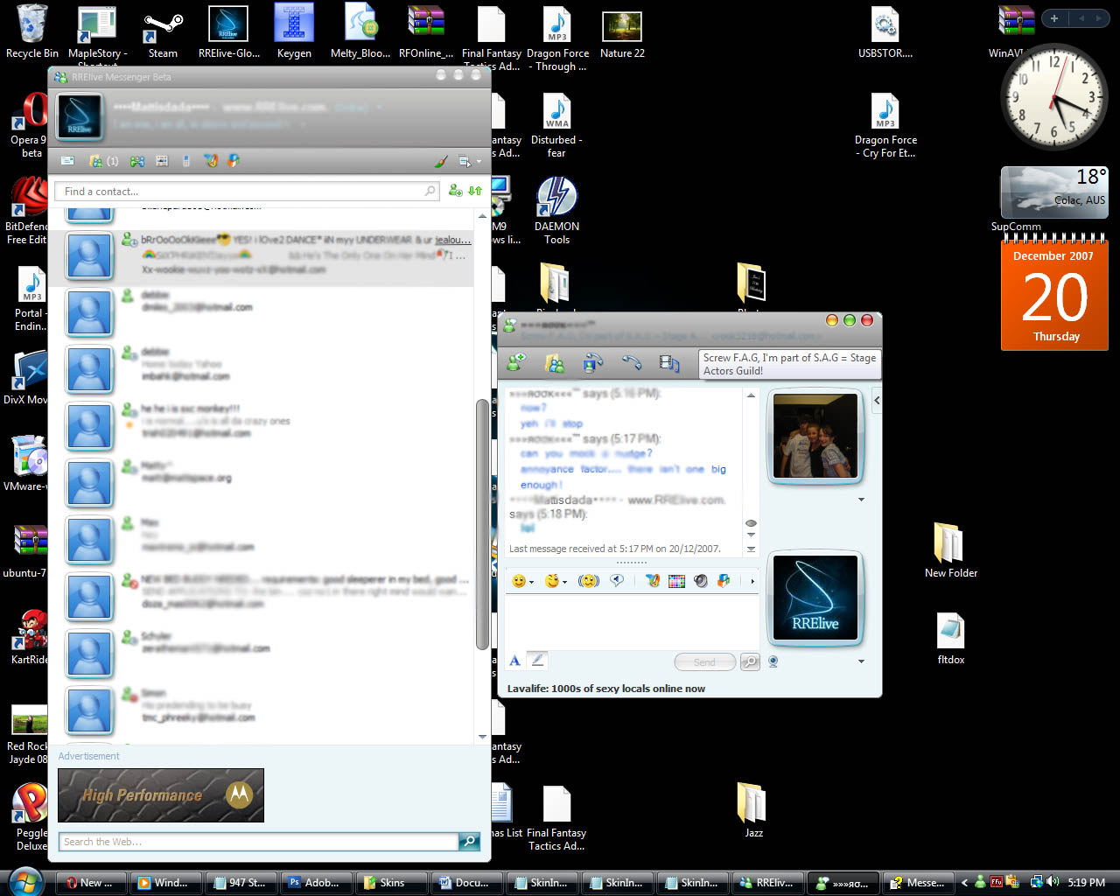Expand the wink emoticon dropdown
This screenshot has width=1120, height=896.
pos(555,581)
